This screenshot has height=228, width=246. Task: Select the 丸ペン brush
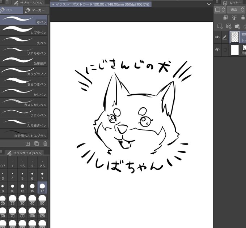[x=24, y=40]
